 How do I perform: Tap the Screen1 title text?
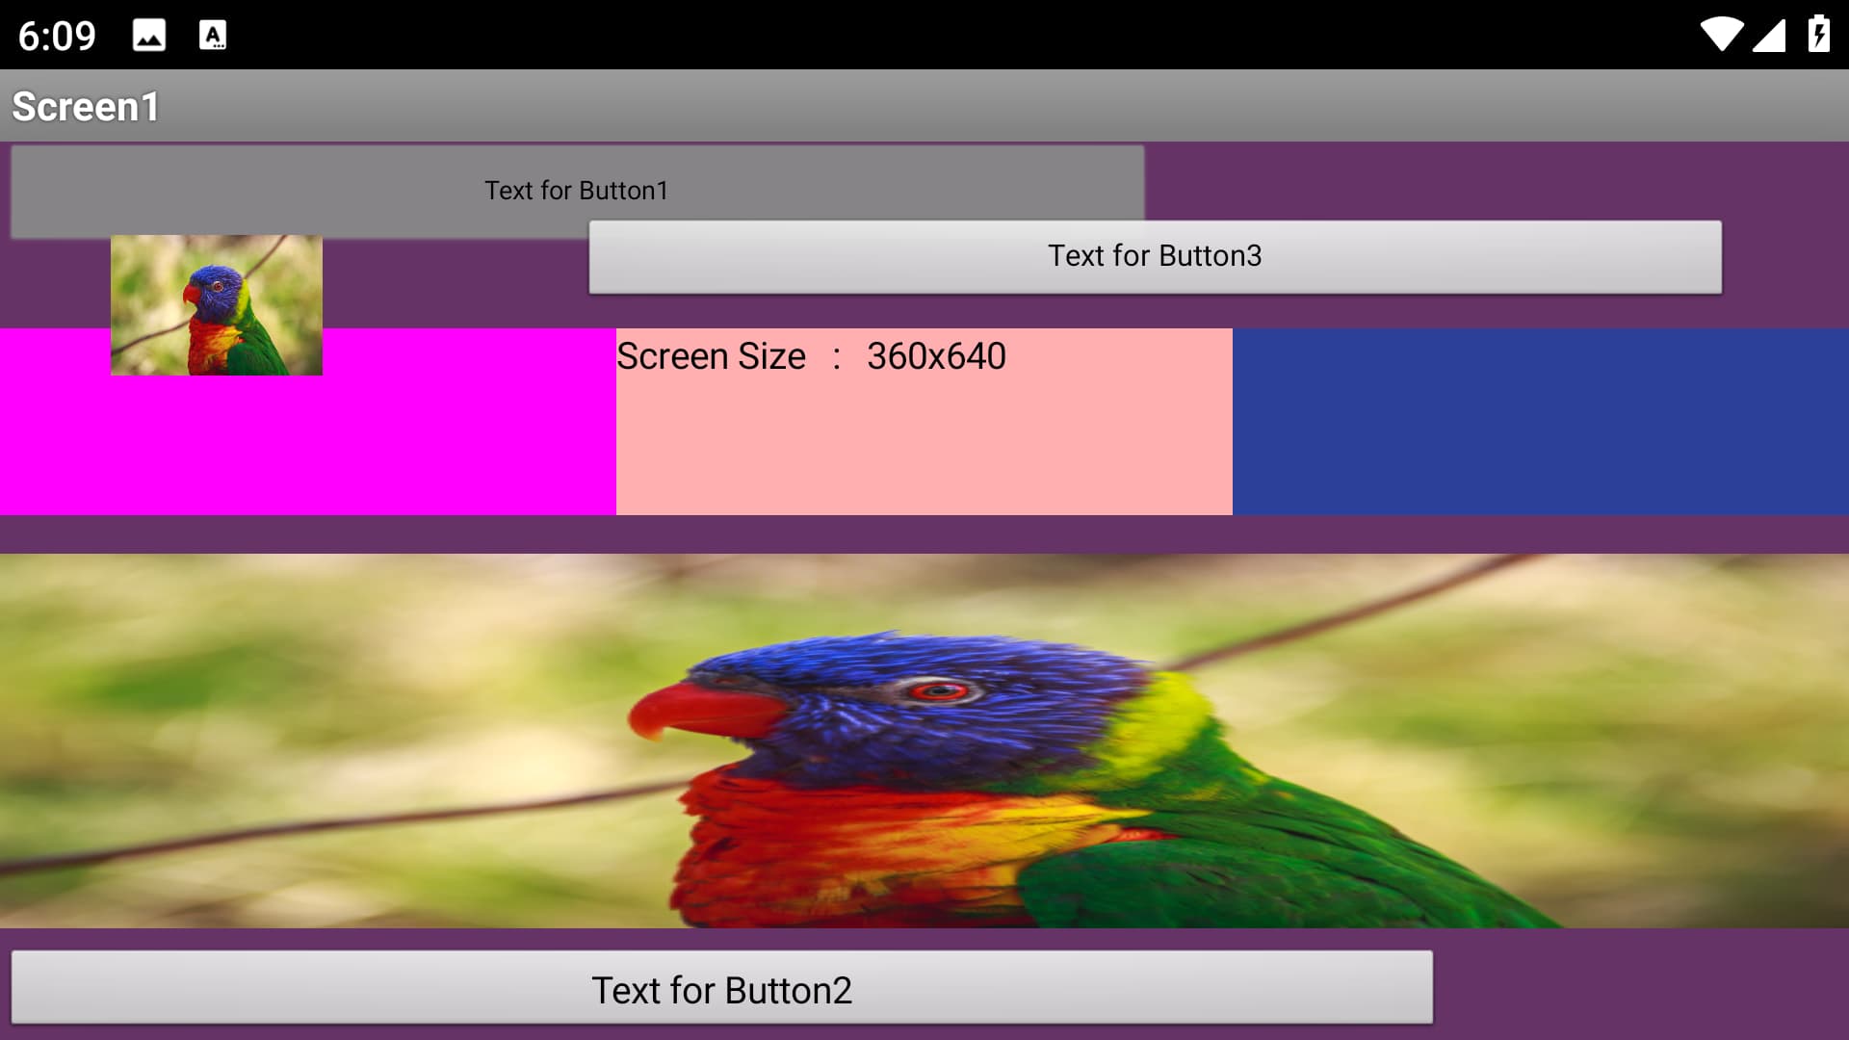coord(86,107)
